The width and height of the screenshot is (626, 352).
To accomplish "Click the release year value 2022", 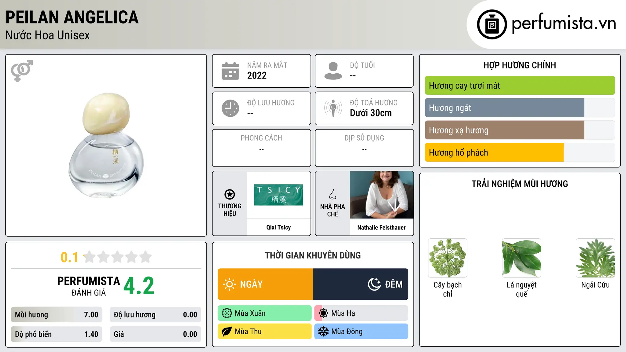I will point(257,75).
